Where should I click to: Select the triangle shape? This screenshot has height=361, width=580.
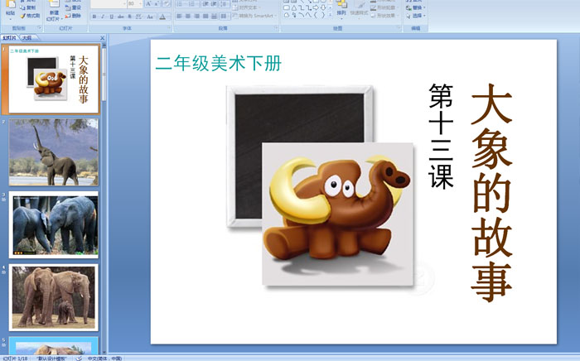[x=294, y=7]
